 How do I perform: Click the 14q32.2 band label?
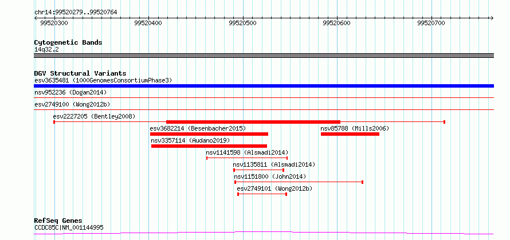[x=46, y=50]
